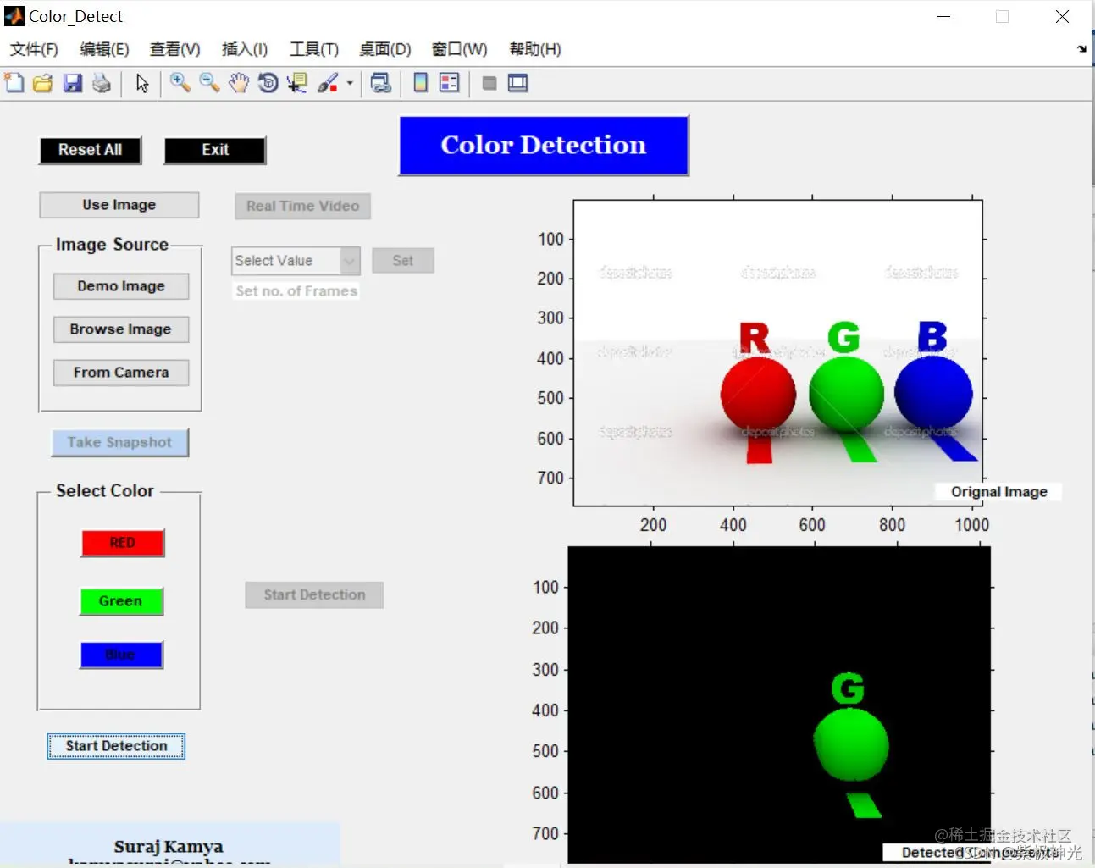Click the Hide Plot Tools icon
The height and width of the screenshot is (868, 1095).
point(489,83)
